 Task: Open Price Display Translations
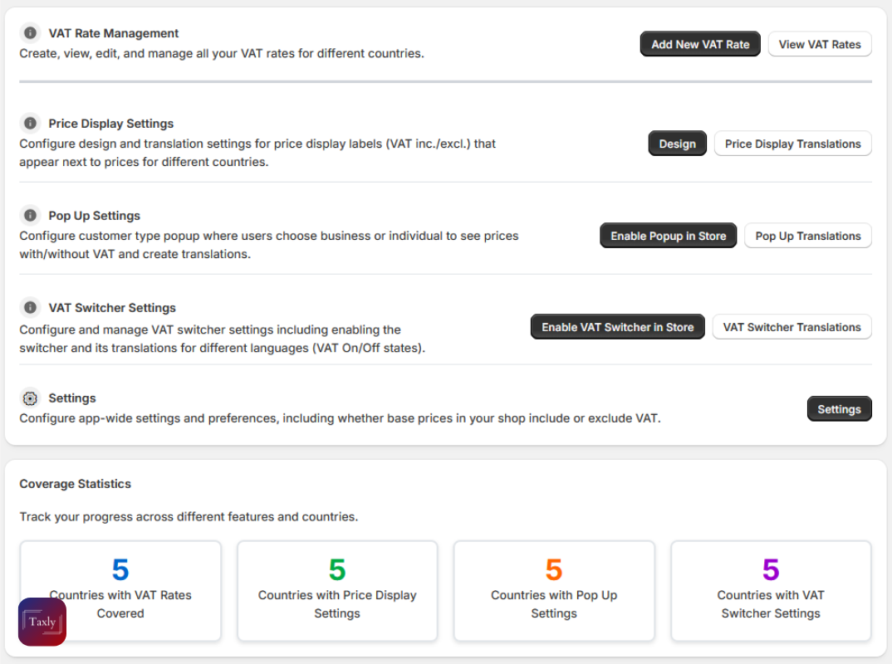pyautogui.click(x=792, y=143)
